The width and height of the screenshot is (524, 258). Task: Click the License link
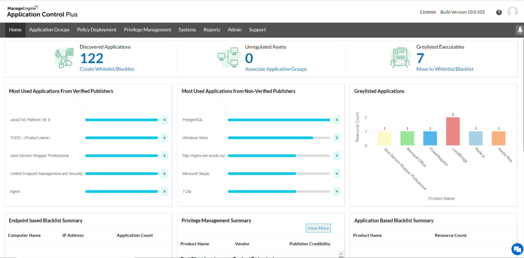[x=428, y=12]
